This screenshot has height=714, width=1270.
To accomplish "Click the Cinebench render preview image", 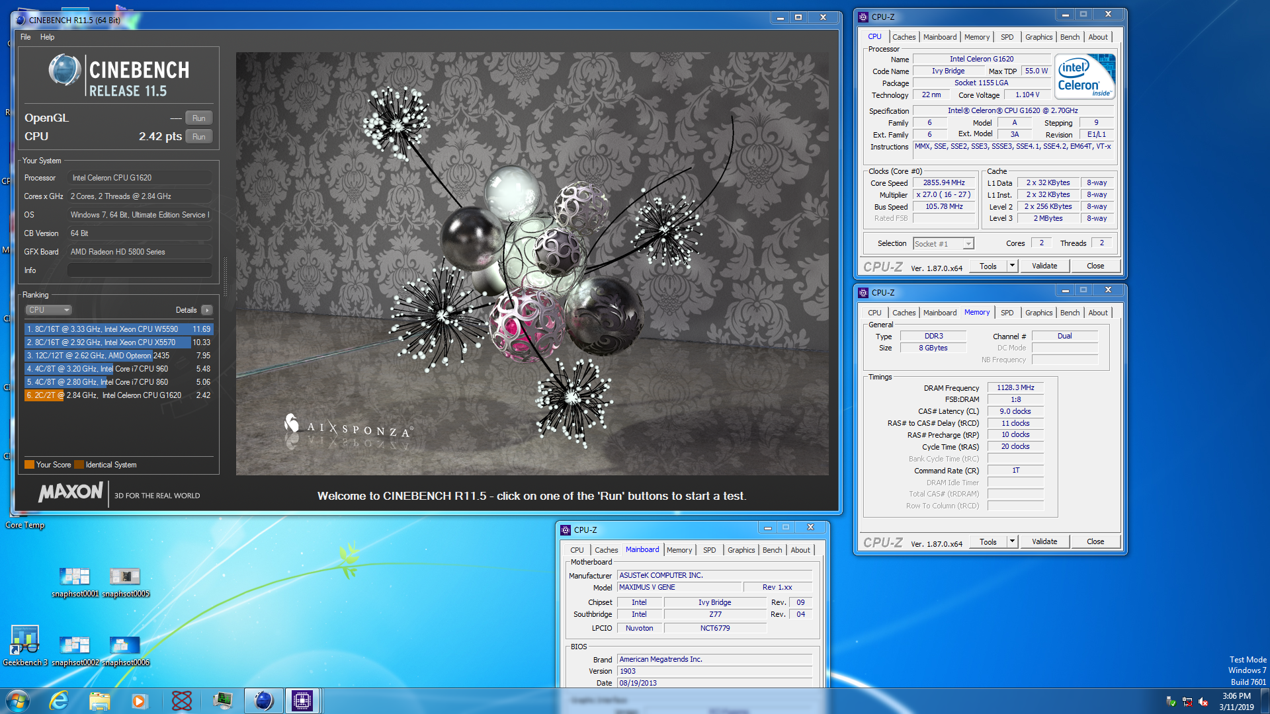I will (532, 263).
